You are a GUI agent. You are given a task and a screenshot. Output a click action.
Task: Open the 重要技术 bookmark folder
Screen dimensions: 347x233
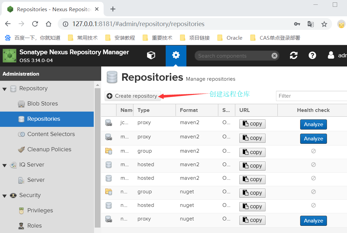158,38
